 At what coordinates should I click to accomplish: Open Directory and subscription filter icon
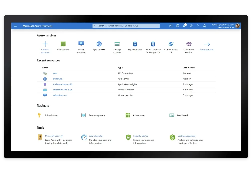coord(178,26)
